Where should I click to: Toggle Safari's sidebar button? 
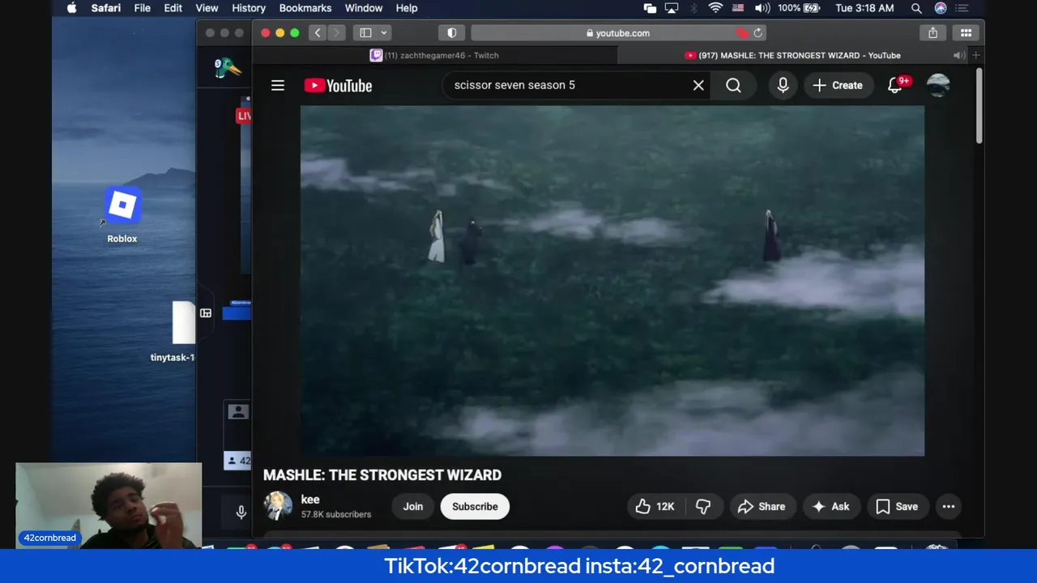tap(365, 33)
